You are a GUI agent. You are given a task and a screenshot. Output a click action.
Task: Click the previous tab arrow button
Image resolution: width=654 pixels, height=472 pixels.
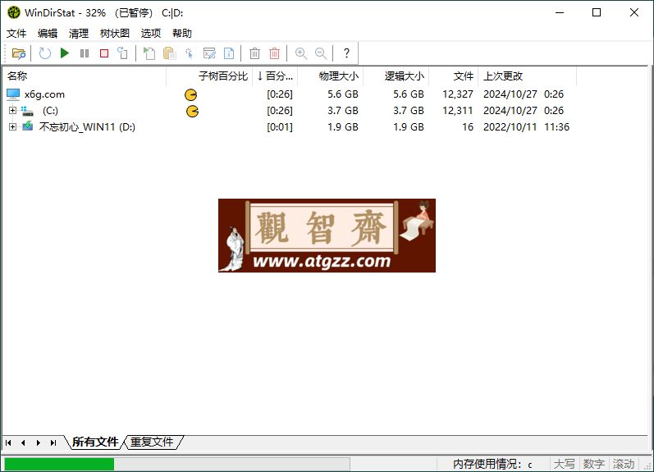23,442
